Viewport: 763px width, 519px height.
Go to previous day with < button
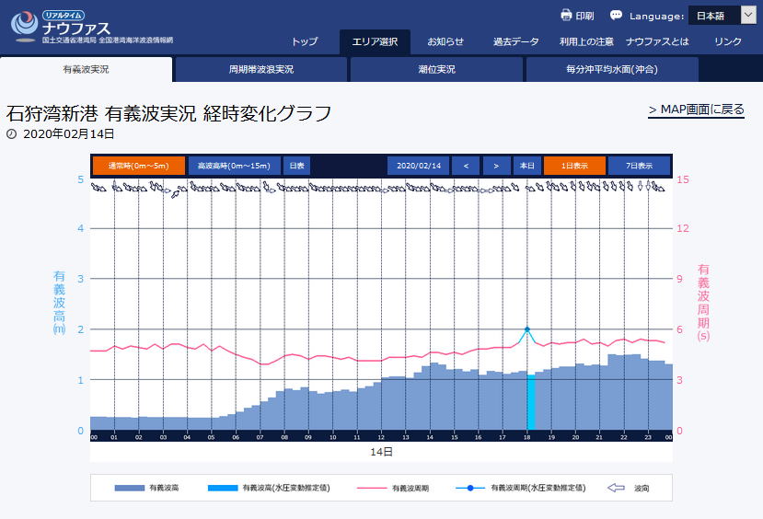(x=466, y=166)
